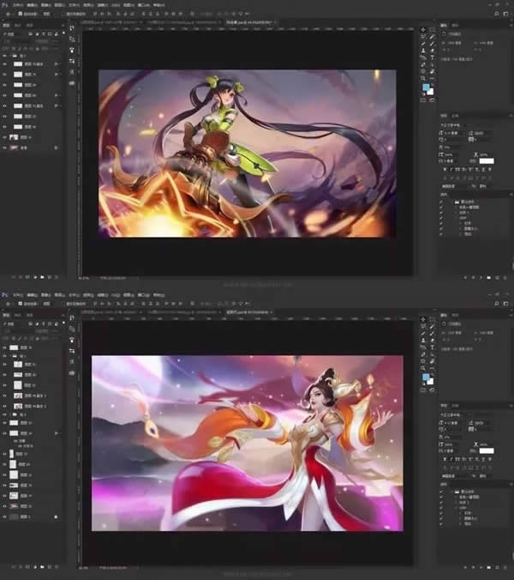Select the Move tool in upper toolbox

(x=422, y=31)
